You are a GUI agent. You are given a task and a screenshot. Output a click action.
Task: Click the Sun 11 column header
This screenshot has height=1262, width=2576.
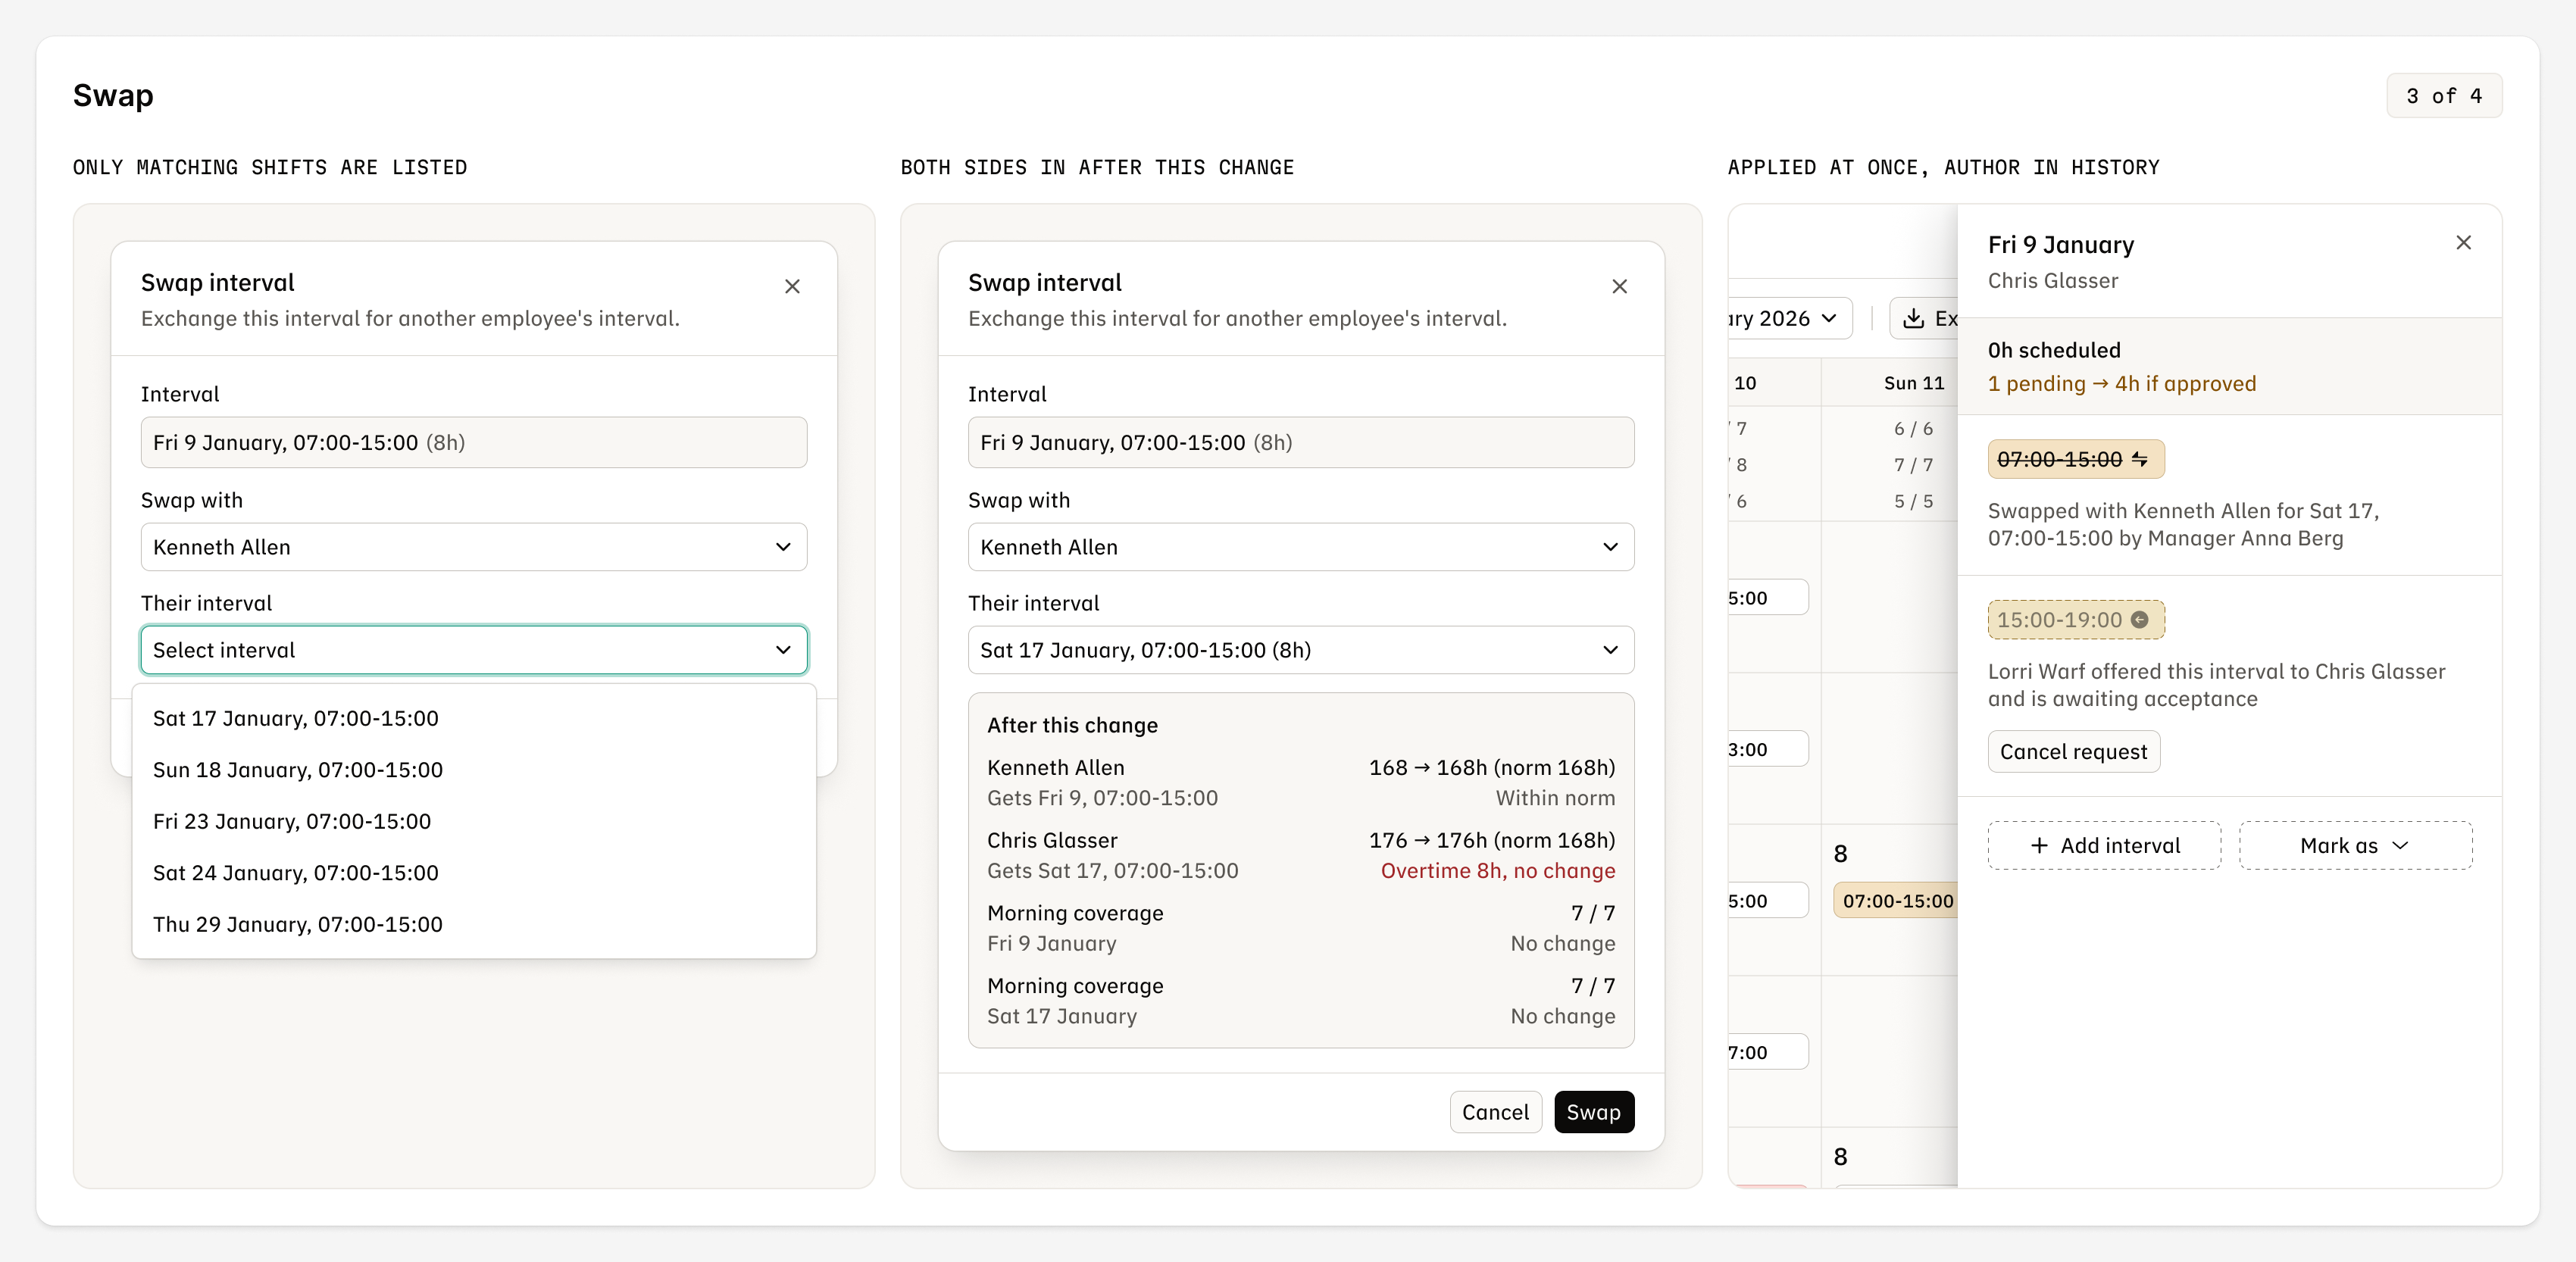[x=1913, y=383]
